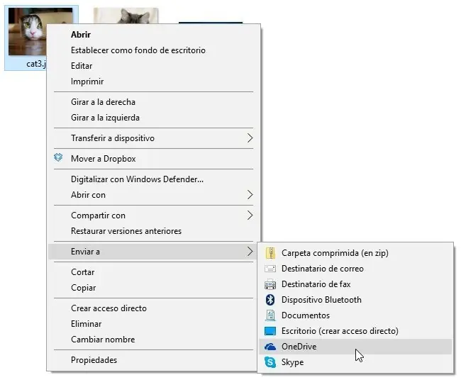Image resolution: width=461 pixels, height=392 pixels.
Task: Send file to OneDrive
Action: tap(355, 347)
